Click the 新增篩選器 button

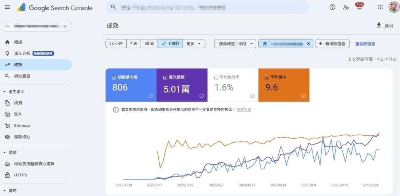[332, 44]
